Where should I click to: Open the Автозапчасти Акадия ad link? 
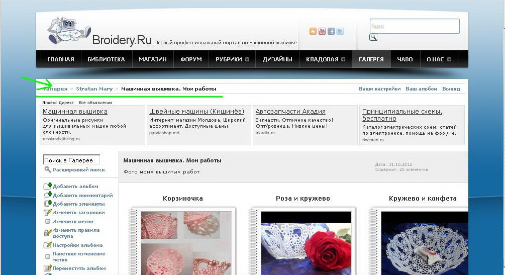point(290,112)
